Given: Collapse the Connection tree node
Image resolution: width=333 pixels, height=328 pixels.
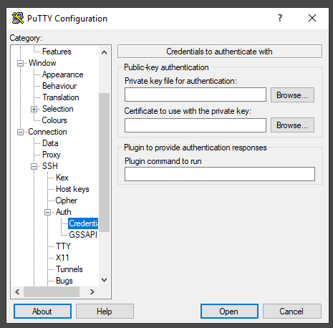Looking at the screenshot, I should pos(21,132).
